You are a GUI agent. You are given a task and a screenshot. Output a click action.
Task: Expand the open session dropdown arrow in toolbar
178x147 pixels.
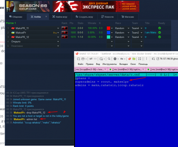(86, 59)
